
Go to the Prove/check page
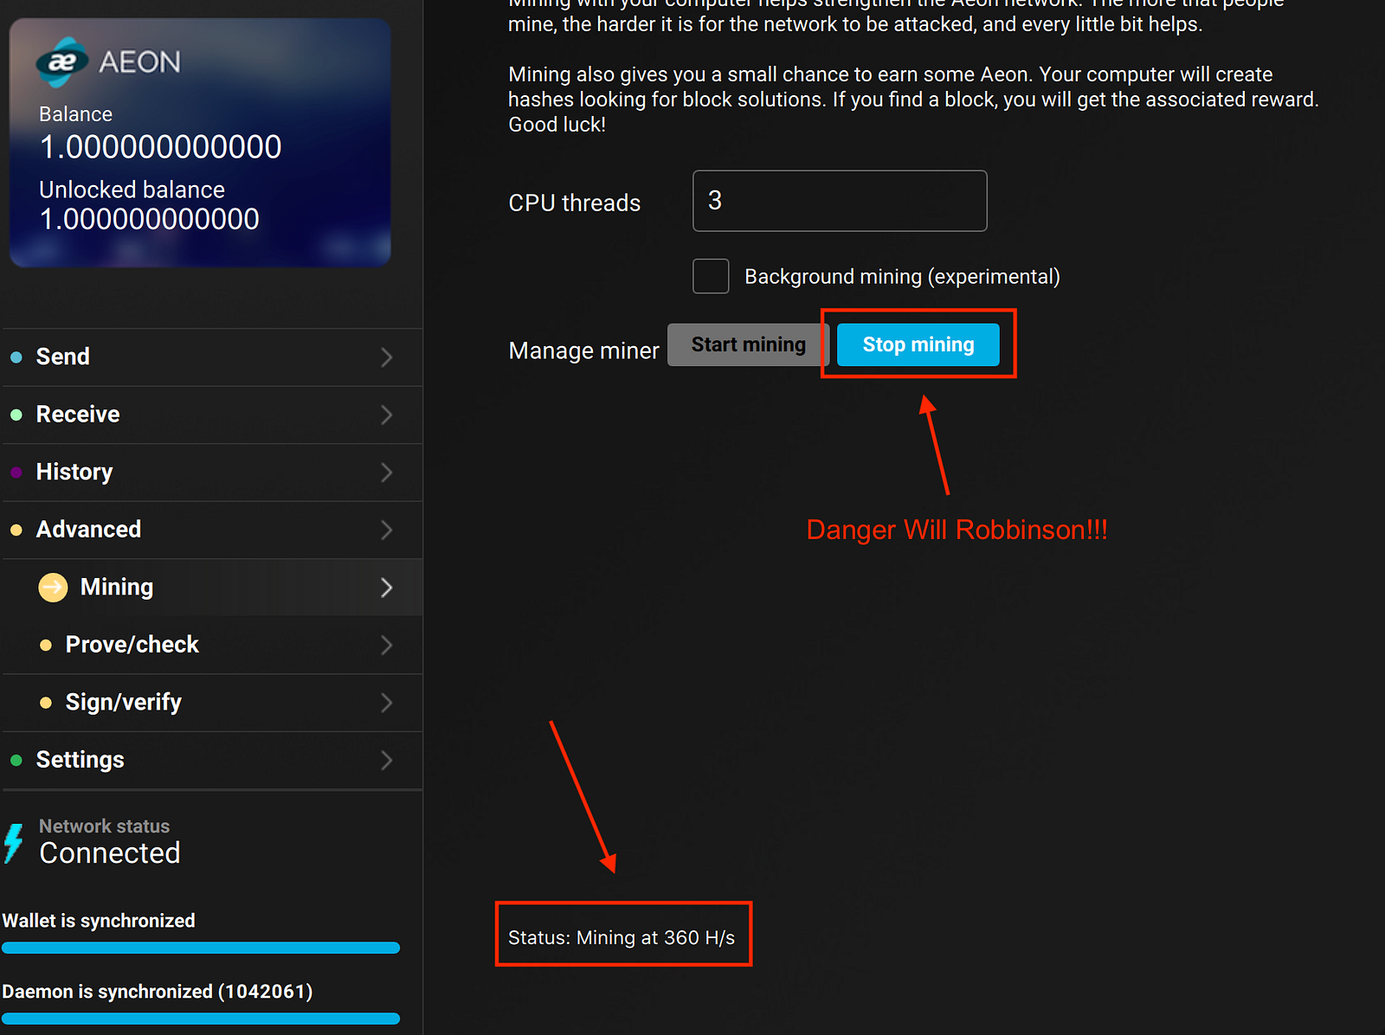pos(212,645)
